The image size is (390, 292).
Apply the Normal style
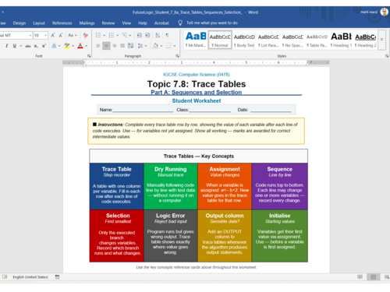coord(220,40)
